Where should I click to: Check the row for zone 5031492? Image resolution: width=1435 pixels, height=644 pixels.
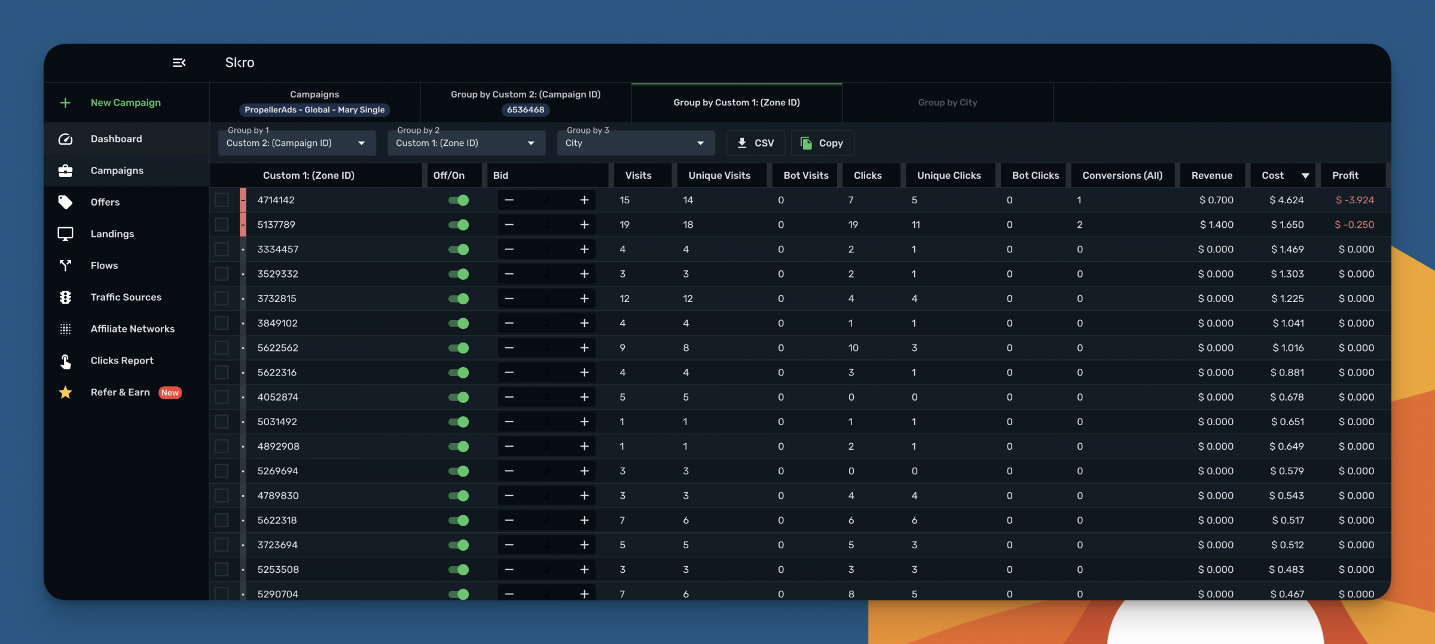(222, 422)
